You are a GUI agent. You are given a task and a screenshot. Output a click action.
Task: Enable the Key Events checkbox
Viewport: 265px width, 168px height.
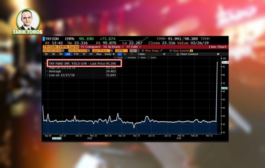[171, 51]
